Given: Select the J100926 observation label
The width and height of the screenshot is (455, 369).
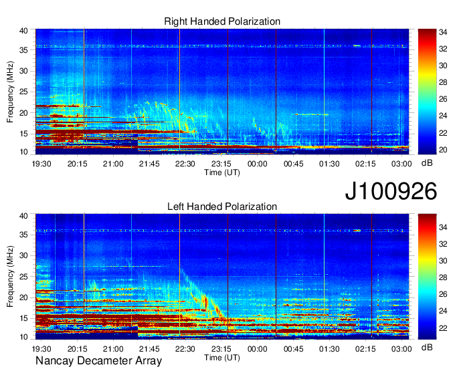Looking at the screenshot, I should tap(391, 191).
